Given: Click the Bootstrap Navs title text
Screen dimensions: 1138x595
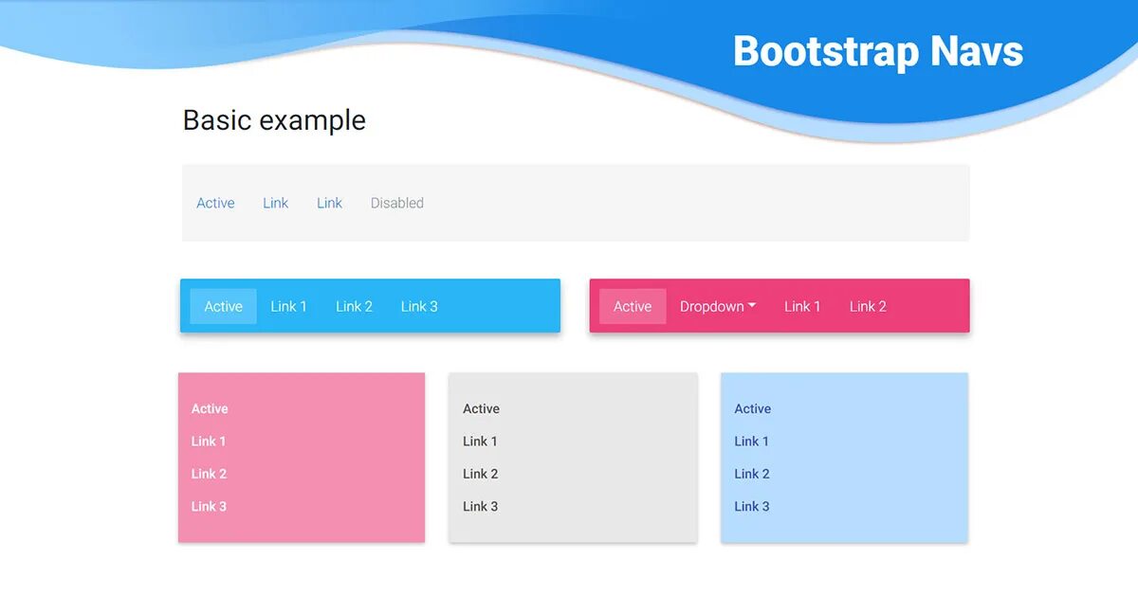Looking at the screenshot, I should tap(878, 51).
